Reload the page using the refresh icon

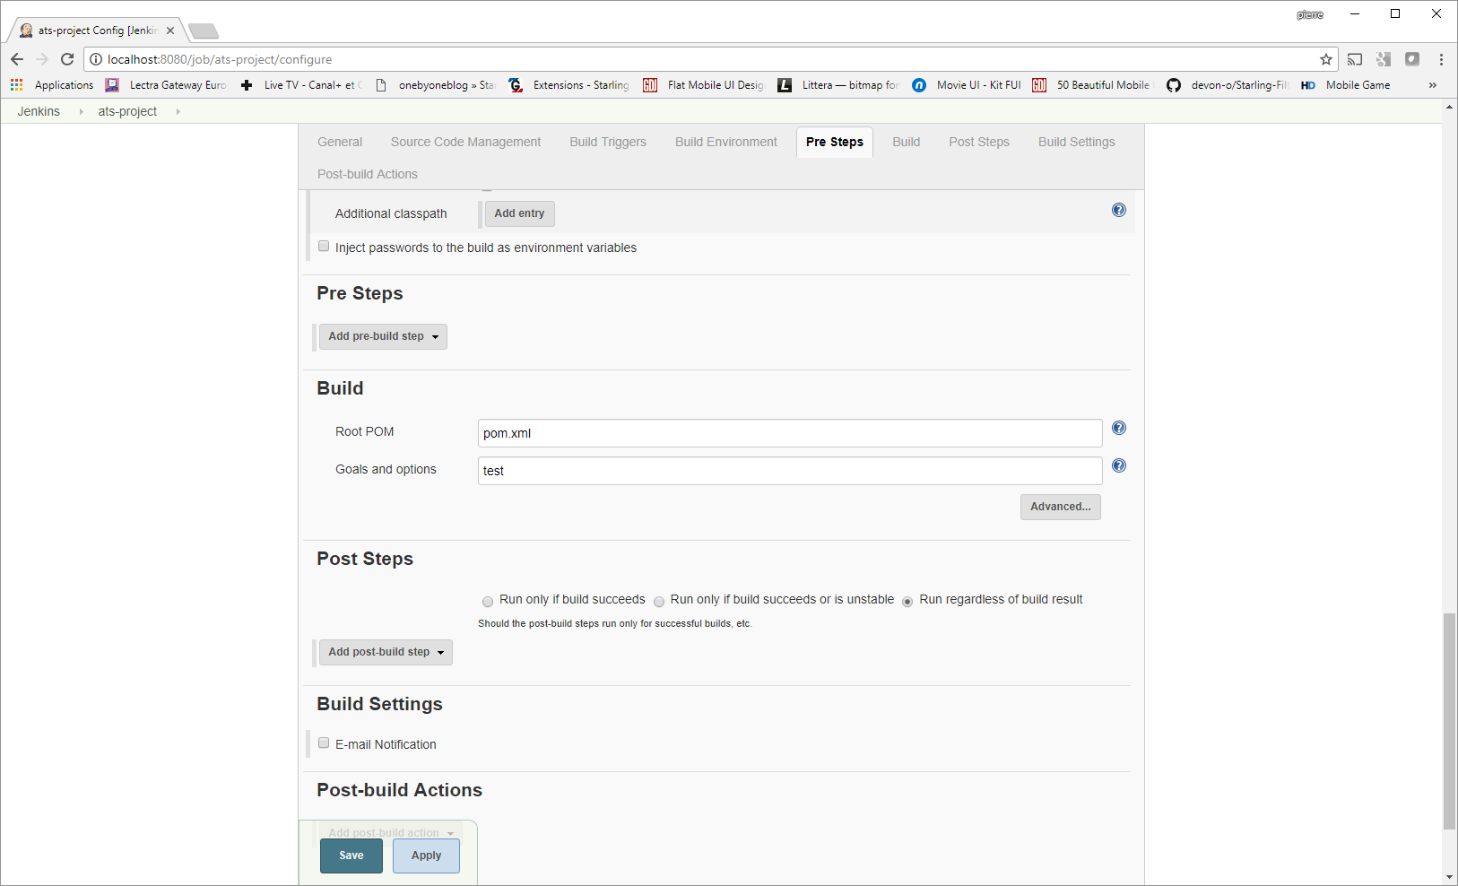(67, 59)
